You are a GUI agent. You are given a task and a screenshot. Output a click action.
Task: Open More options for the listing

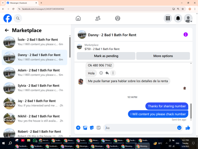(163, 56)
